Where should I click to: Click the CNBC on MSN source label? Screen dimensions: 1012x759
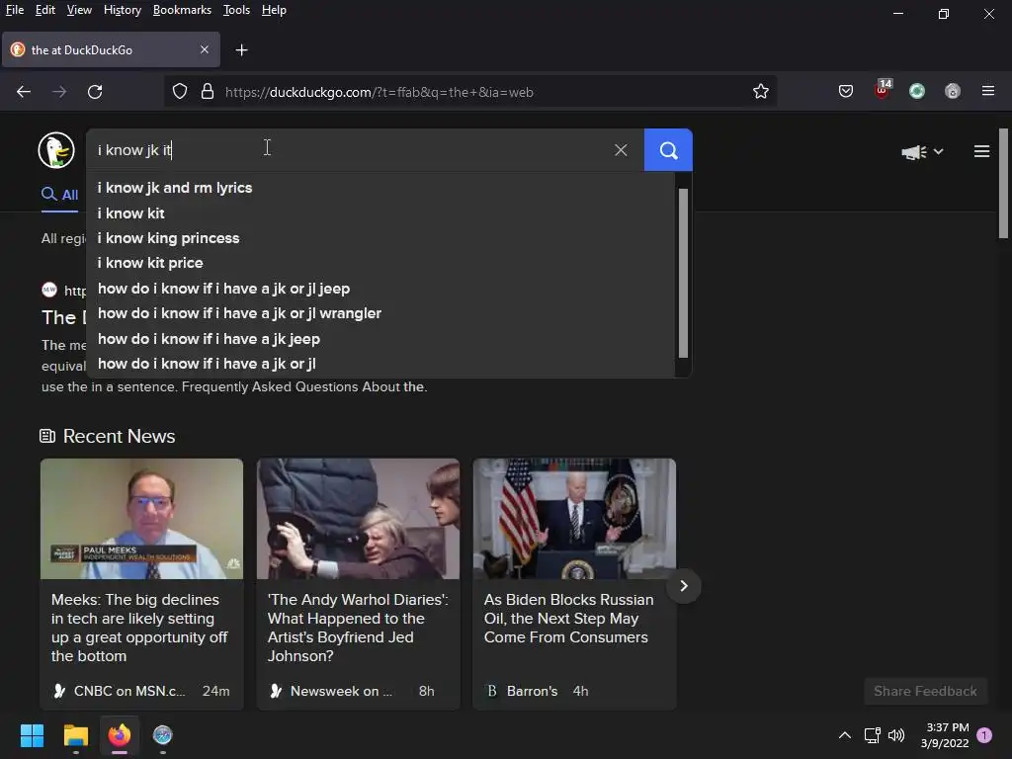click(x=129, y=691)
